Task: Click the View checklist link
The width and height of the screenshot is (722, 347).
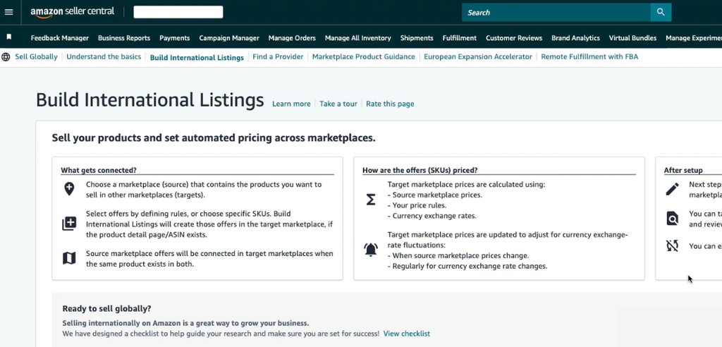Action: (x=407, y=333)
